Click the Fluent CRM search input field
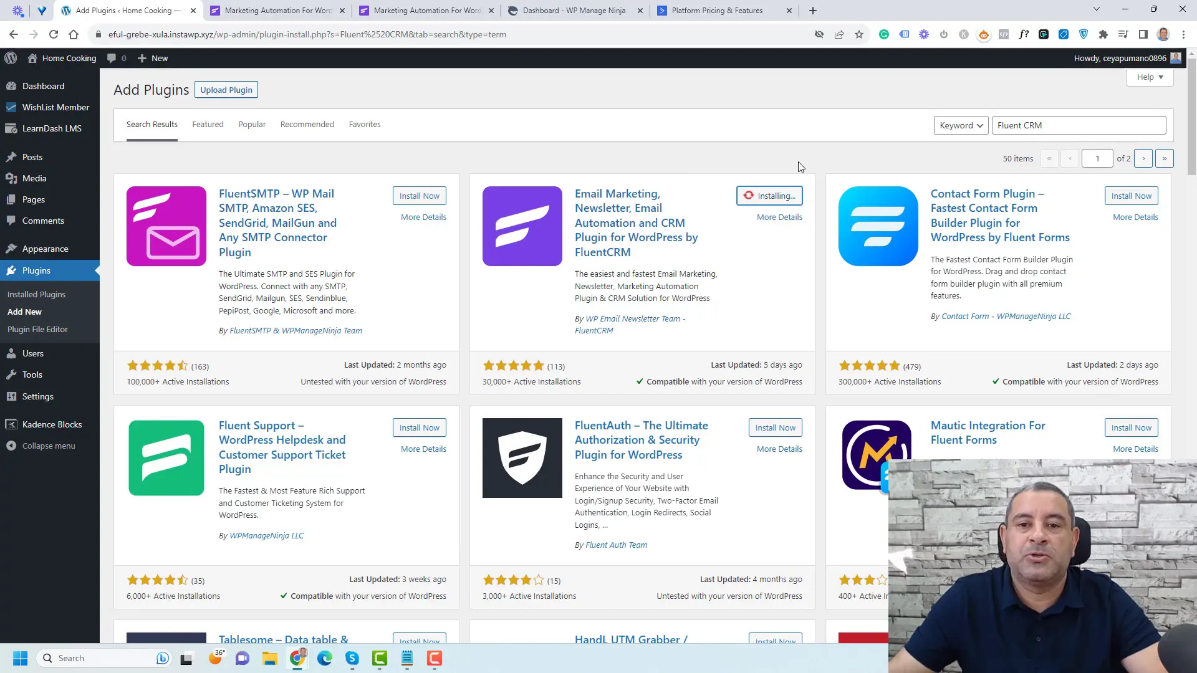 pyautogui.click(x=1079, y=125)
